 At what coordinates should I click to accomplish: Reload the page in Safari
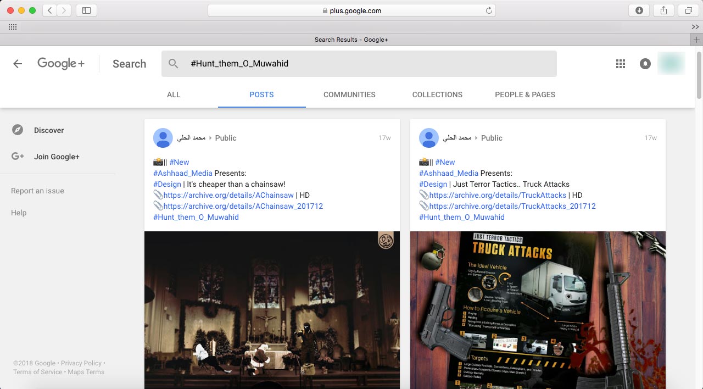pyautogui.click(x=489, y=10)
